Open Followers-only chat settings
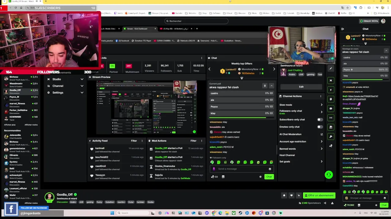 [x=301, y=112]
